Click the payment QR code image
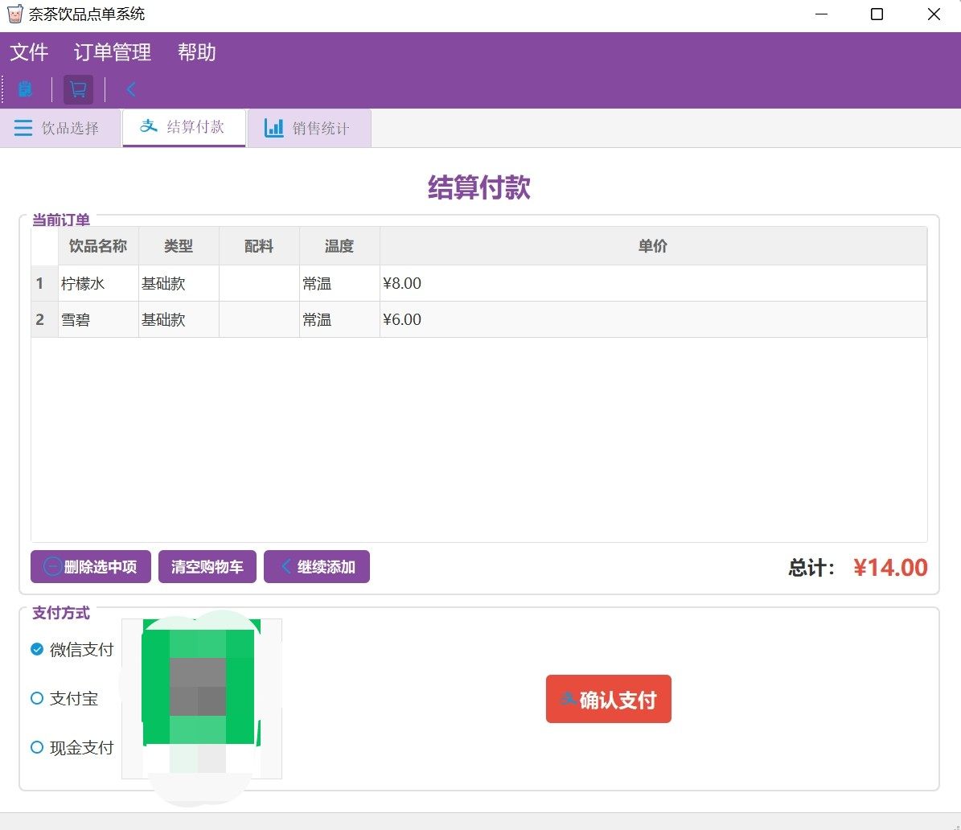The width and height of the screenshot is (961, 830). 201,698
